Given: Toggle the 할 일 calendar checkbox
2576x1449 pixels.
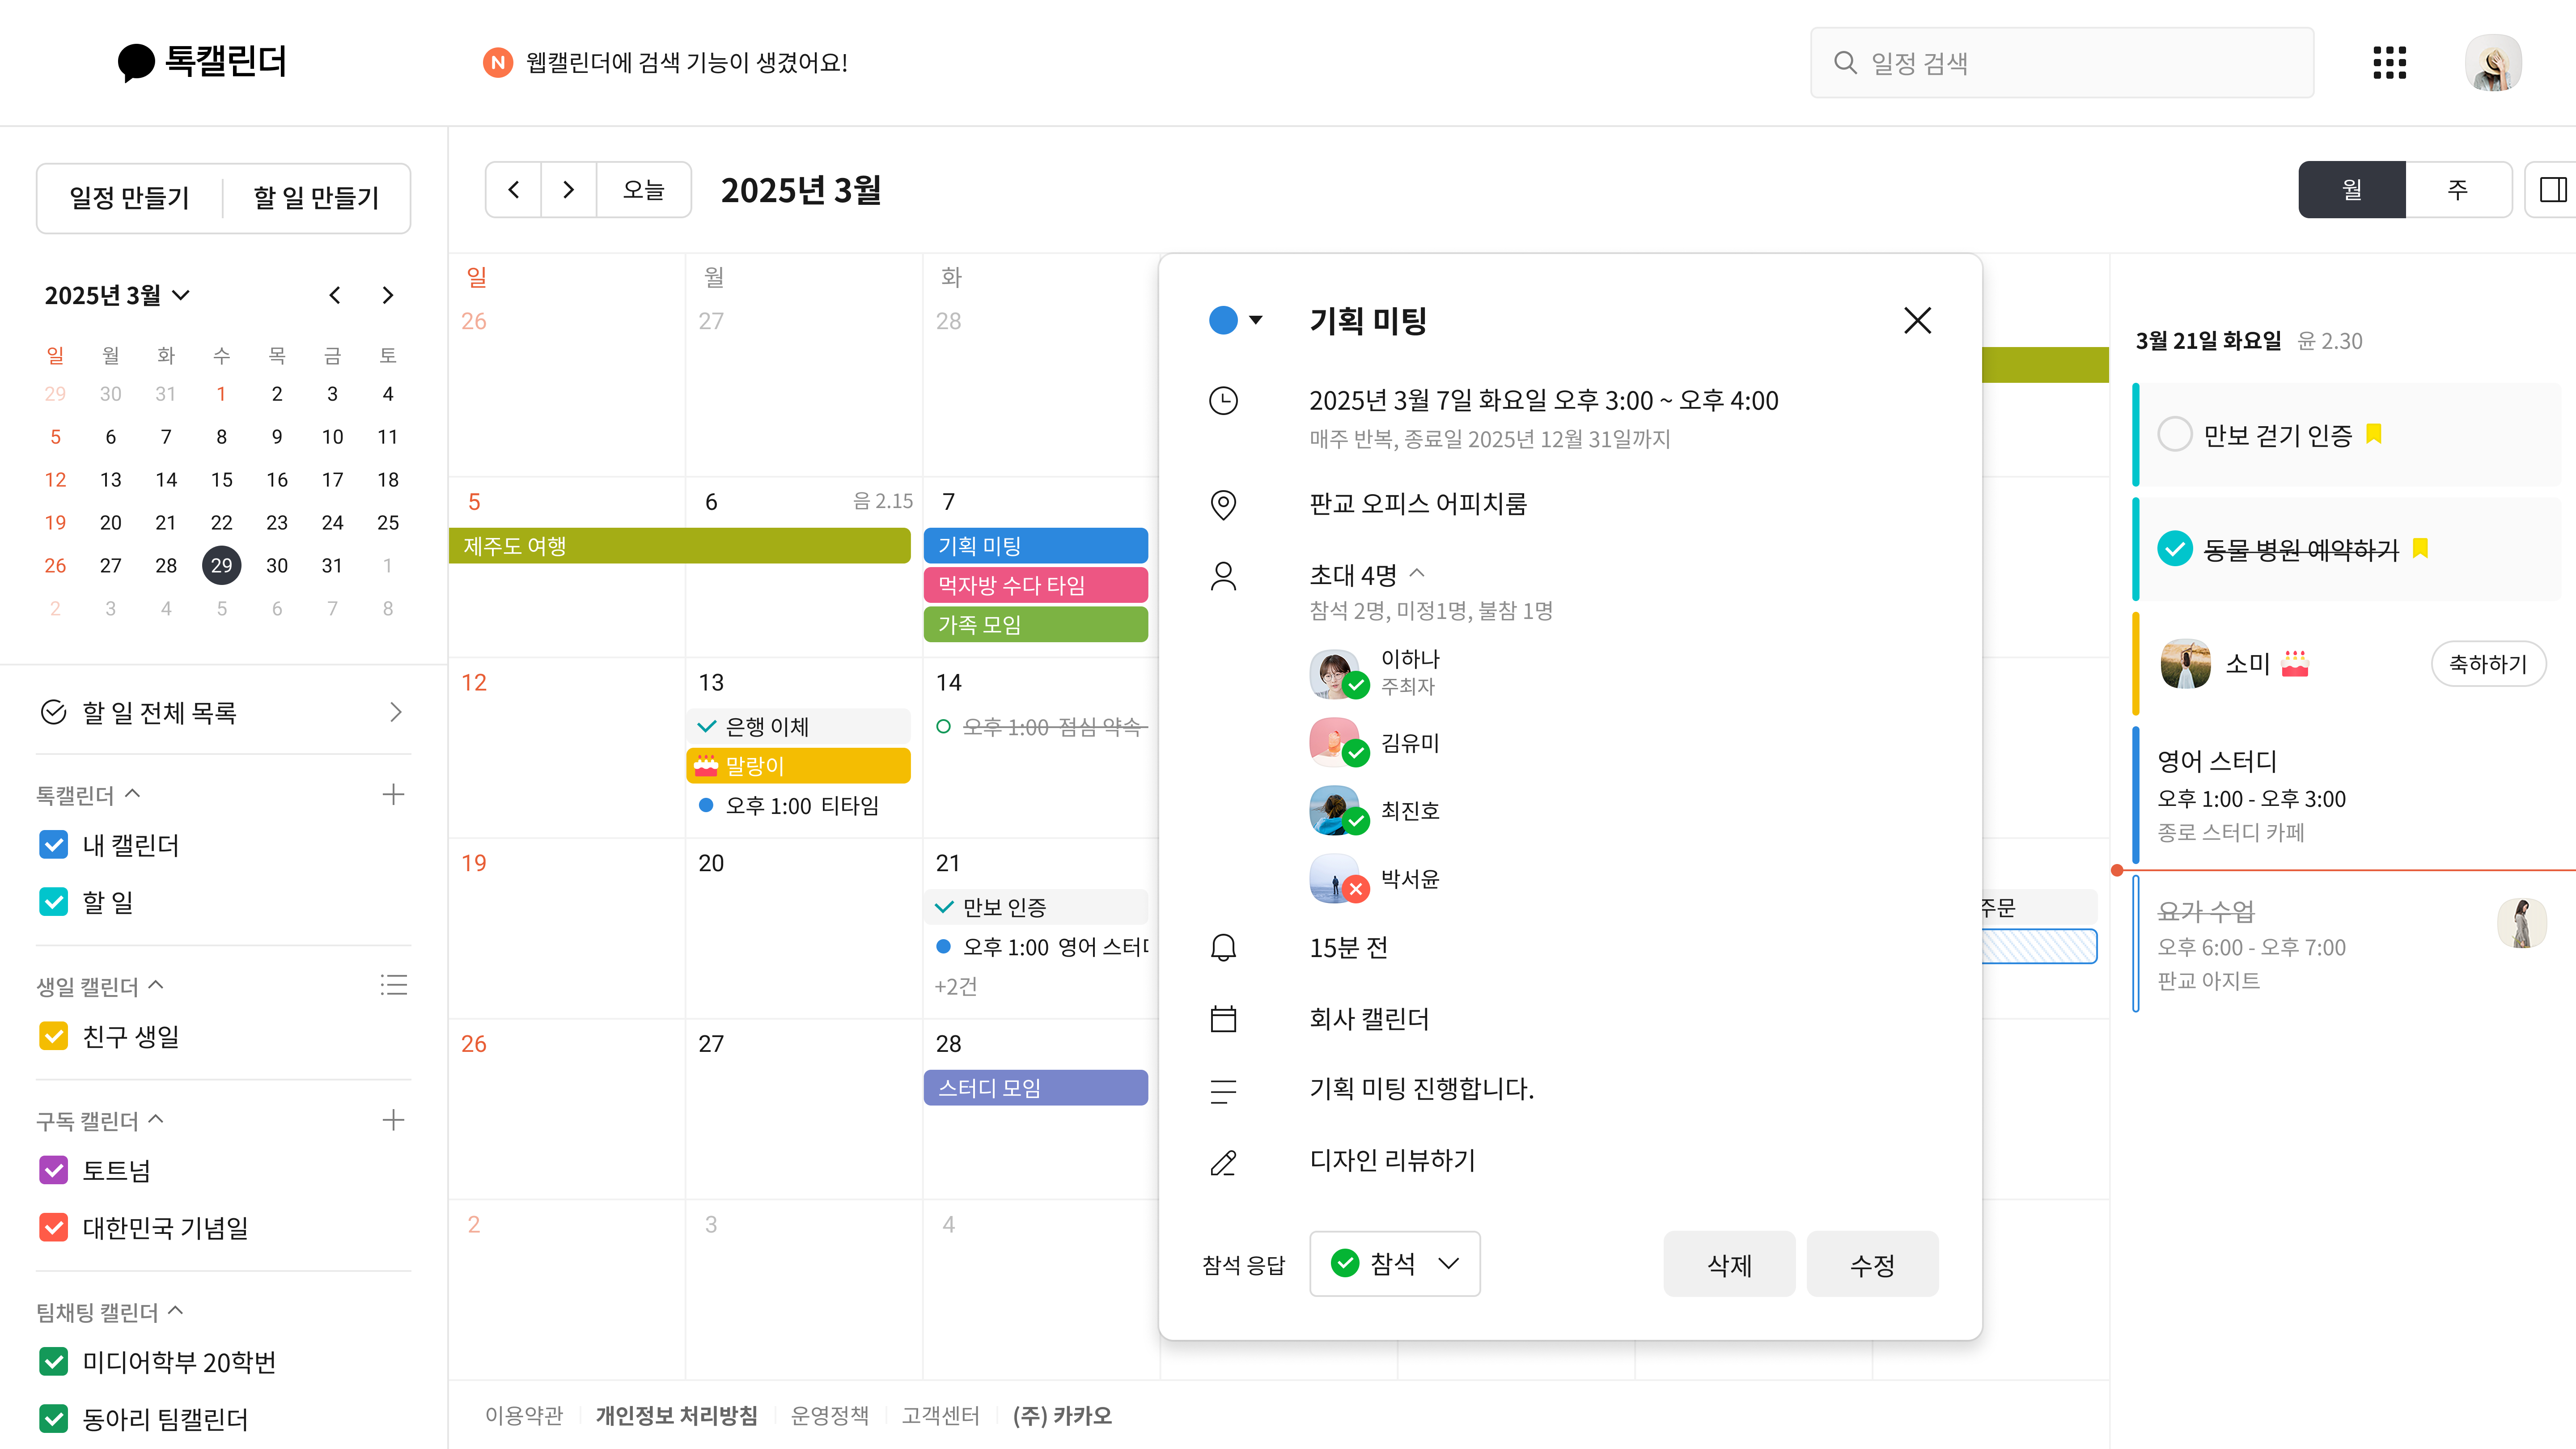Looking at the screenshot, I should coord(54,902).
